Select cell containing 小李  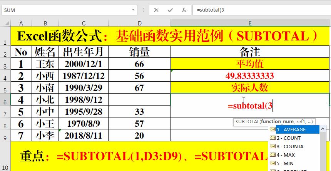(45, 135)
